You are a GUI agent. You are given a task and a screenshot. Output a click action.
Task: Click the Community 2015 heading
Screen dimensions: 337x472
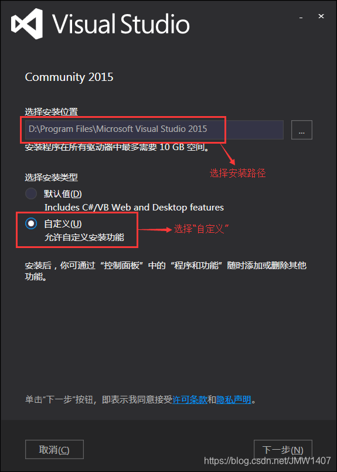(69, 77)
